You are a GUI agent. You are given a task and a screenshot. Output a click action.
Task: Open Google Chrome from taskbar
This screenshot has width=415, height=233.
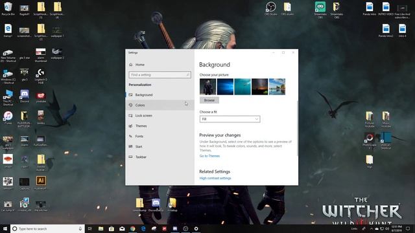pyautogui.click(x=132, y=228)
